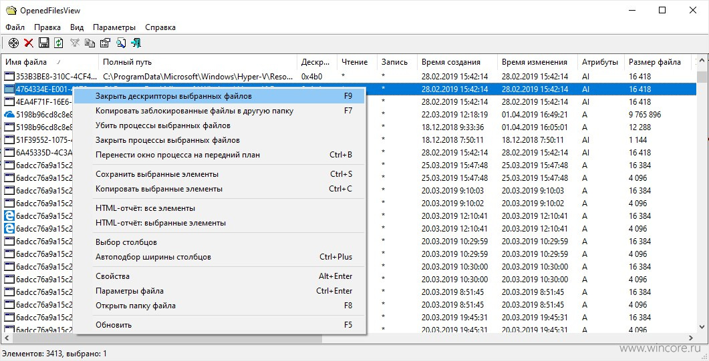Click the target crosshair find-window toolbar icon

coord(13,43)
